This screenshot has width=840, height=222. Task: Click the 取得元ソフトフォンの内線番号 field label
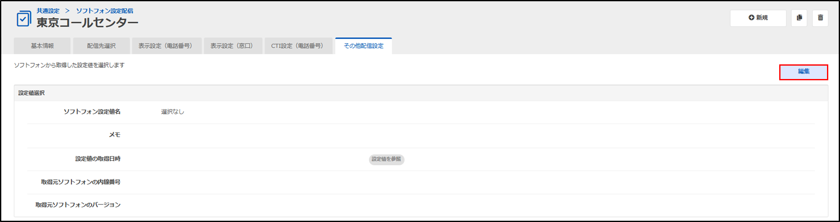click(x=80, y=182)
